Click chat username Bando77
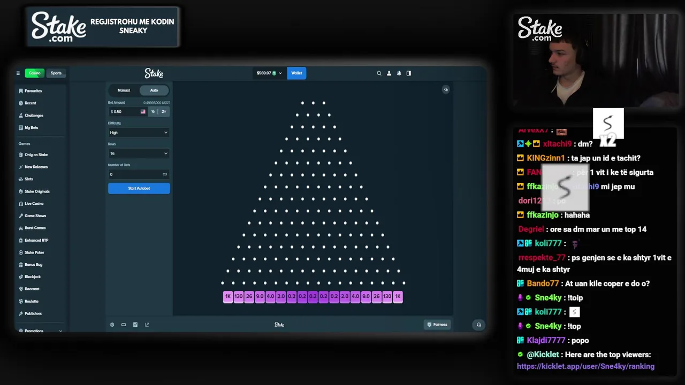This screenshot has width=685, height=385. click(543, 283)
